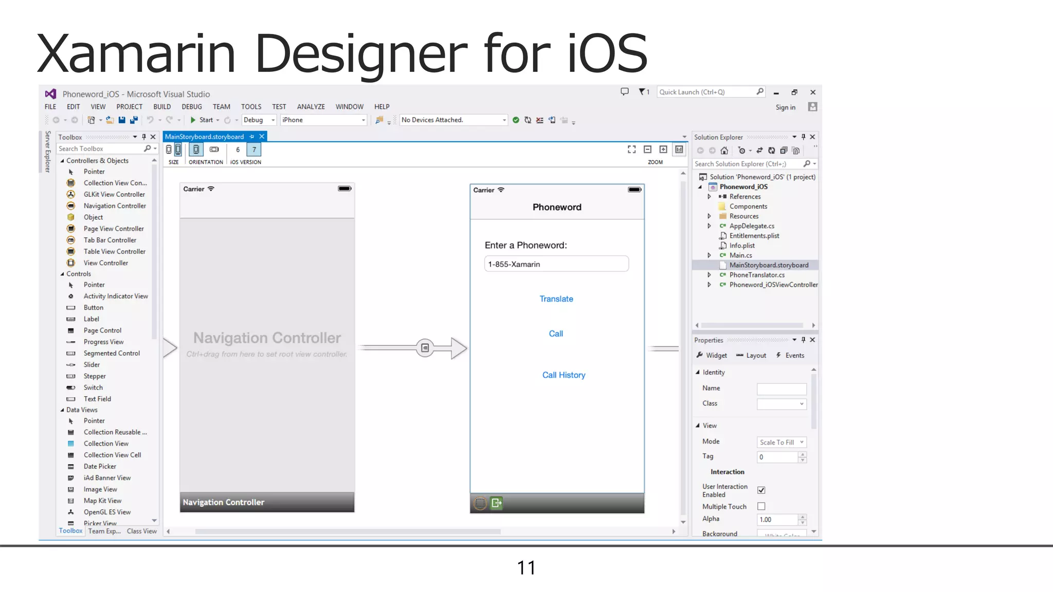Collapse Controllers & Objects group
Screen dimensions: 1053x592
pos(62,161)
